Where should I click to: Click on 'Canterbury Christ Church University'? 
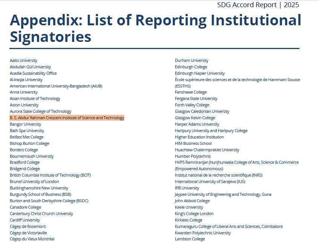click(41, 214)
